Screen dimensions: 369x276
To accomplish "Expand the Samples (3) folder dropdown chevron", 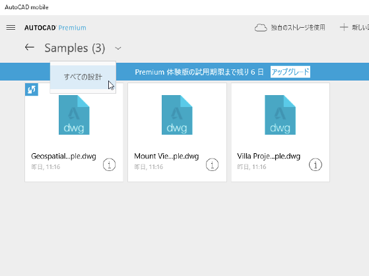I will tap(118, 48).
